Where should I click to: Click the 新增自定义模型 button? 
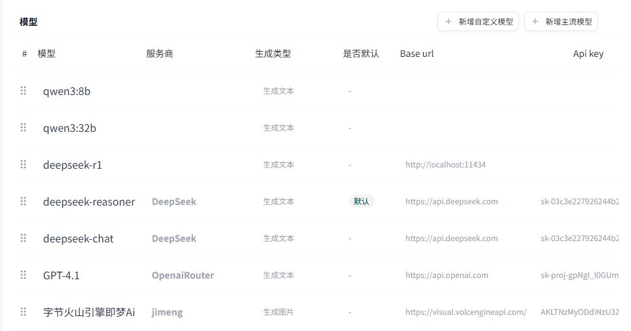pyautogui.click(x=478, y=21)
